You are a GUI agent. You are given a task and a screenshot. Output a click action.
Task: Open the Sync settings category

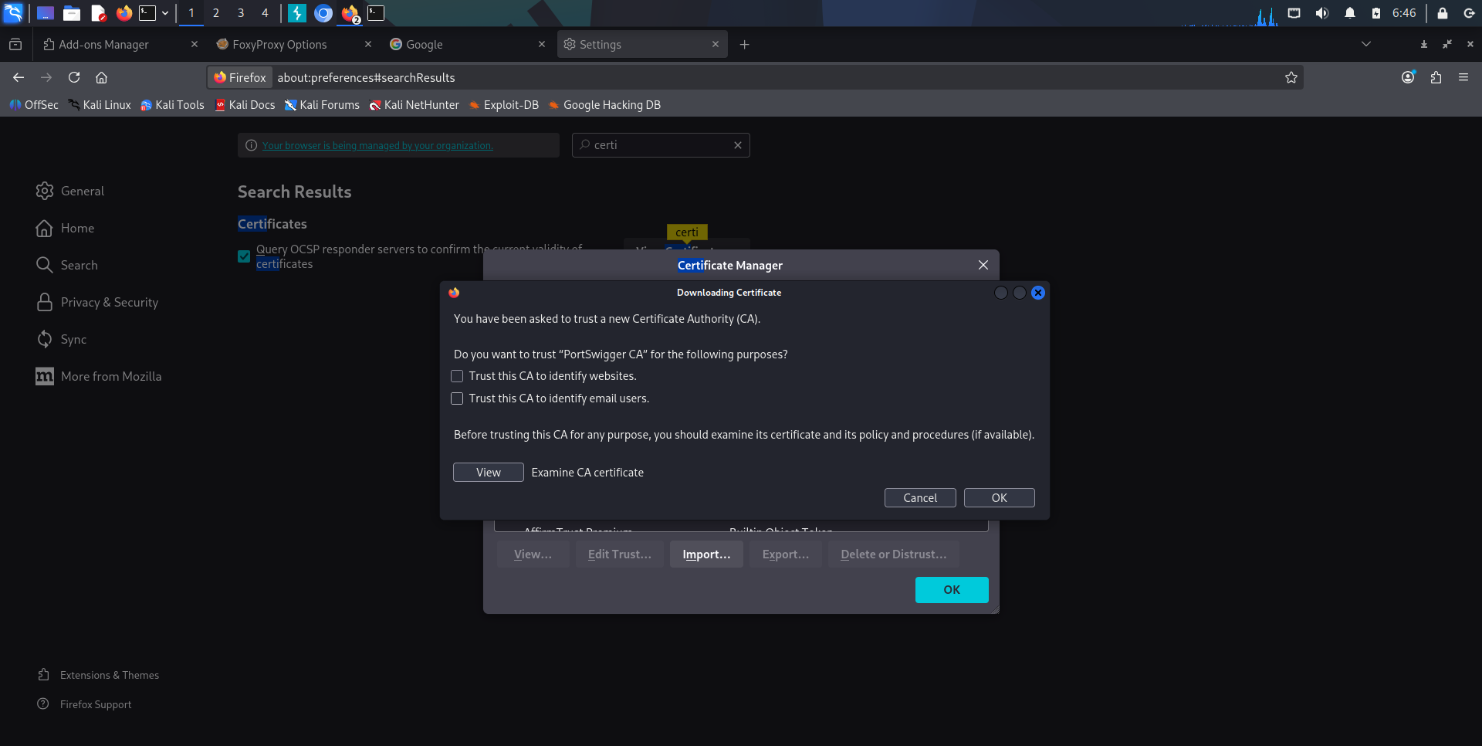coord(62,339)
